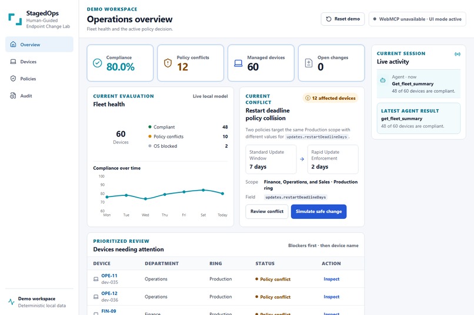Open the OPE-12 device link
The width and height of the screenshot is (474, 315).
point(109,293)
